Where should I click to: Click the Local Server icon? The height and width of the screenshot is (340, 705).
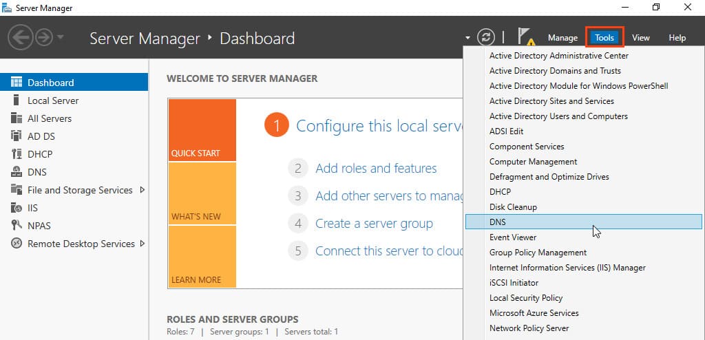pos(17,100)
